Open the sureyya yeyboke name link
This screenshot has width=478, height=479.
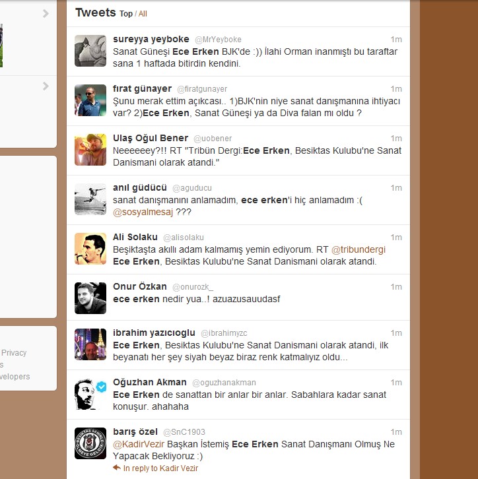click(151, 39)
